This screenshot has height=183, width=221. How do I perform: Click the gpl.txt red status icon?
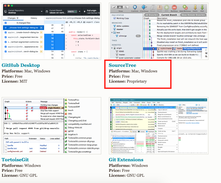click(x=66, y=131)
